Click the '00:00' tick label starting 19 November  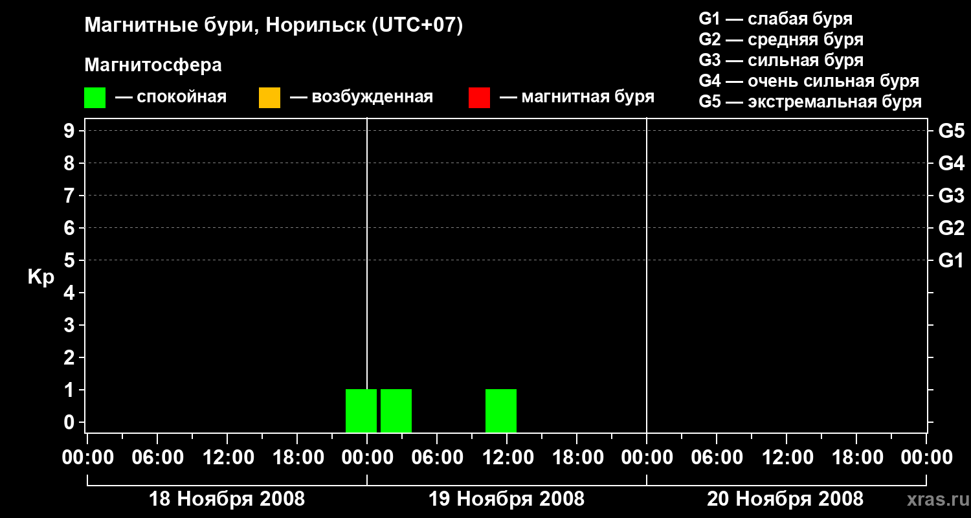click(x=367, y=458)
